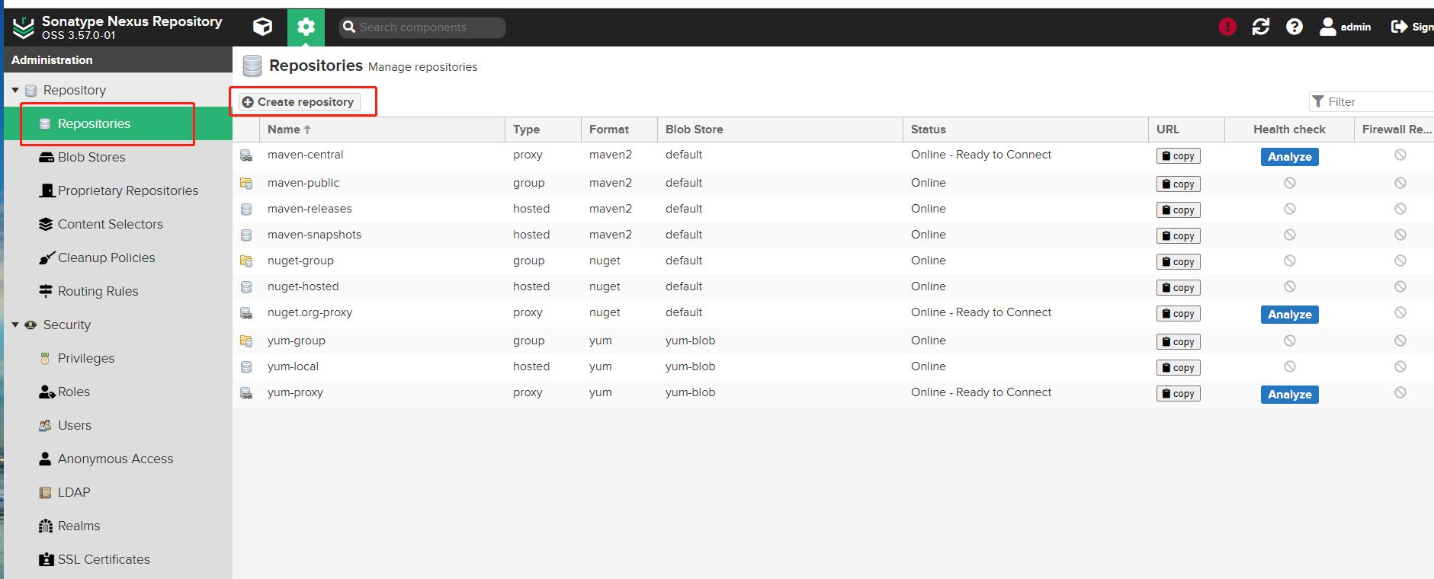
Task: Click inside the Search components field
Action: pyautogui.click(x=422, y=27)
